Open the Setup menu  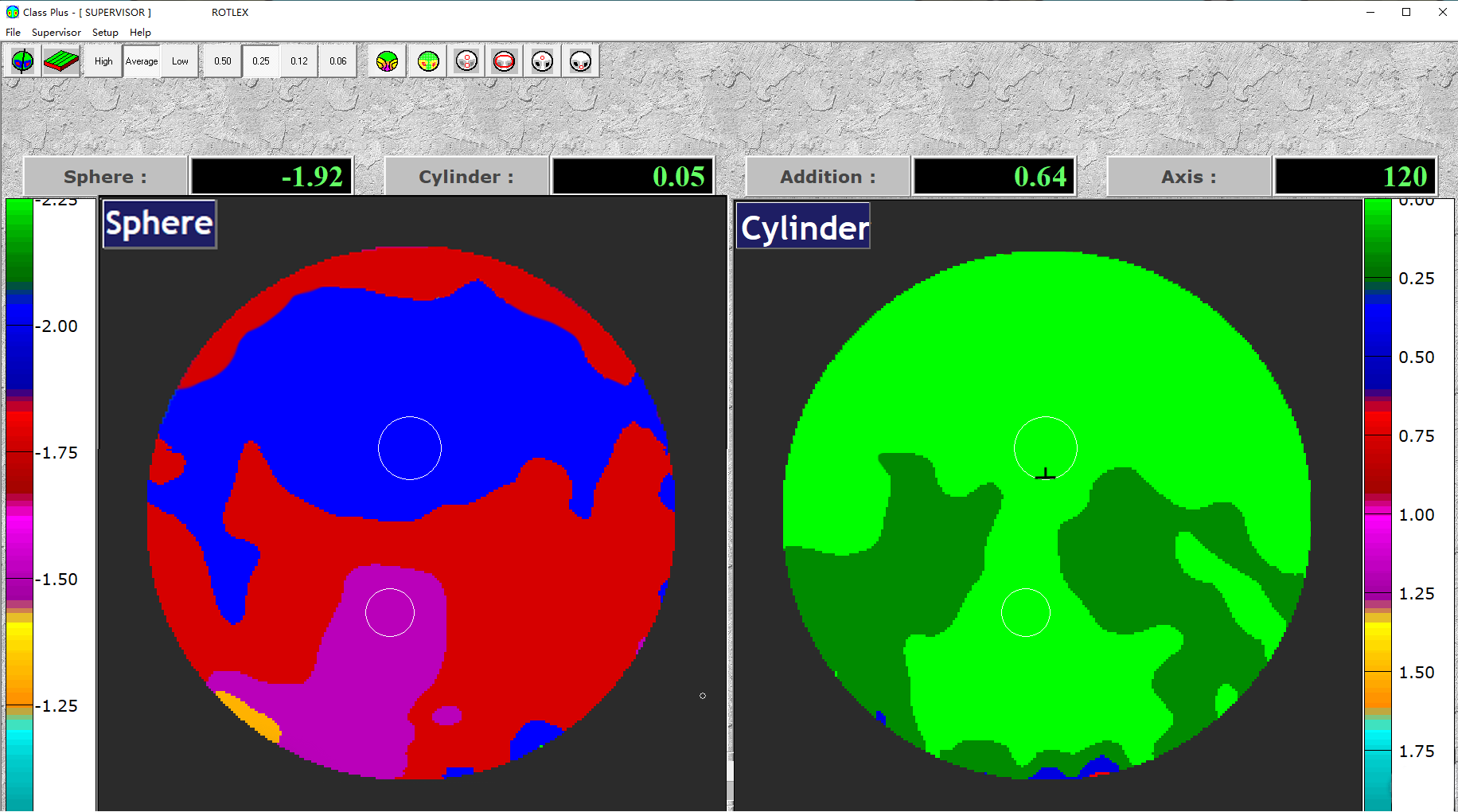coord(105,33)
